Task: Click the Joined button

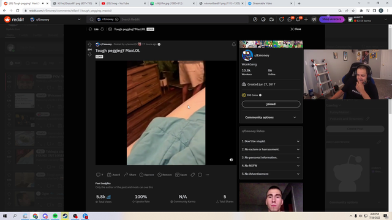Action: point(271,104)
